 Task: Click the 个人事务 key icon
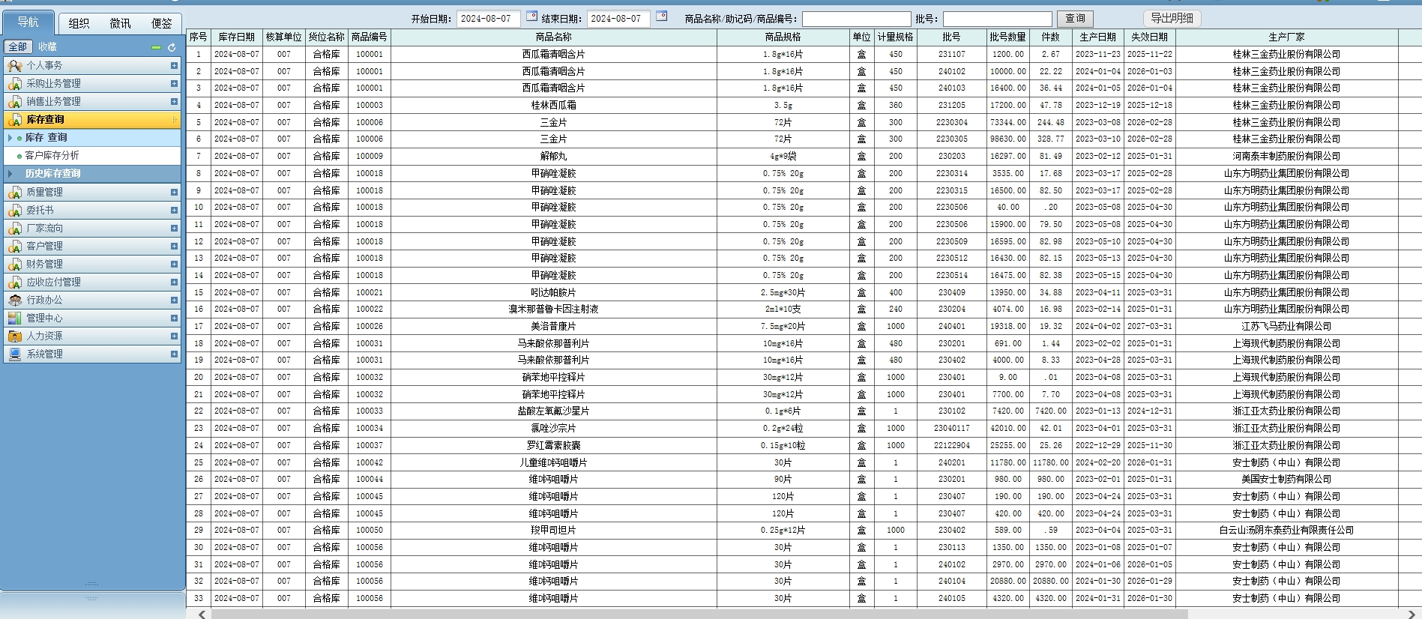coord(14,66)
